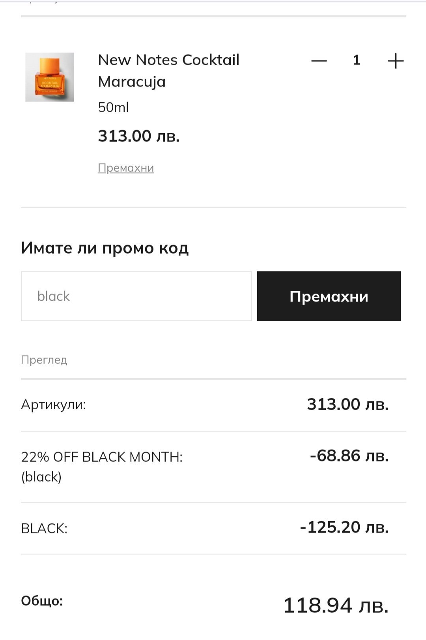Click the 50ml size text
The height and width of the screenshot is (640, 426).
click(x=113, y=107)
